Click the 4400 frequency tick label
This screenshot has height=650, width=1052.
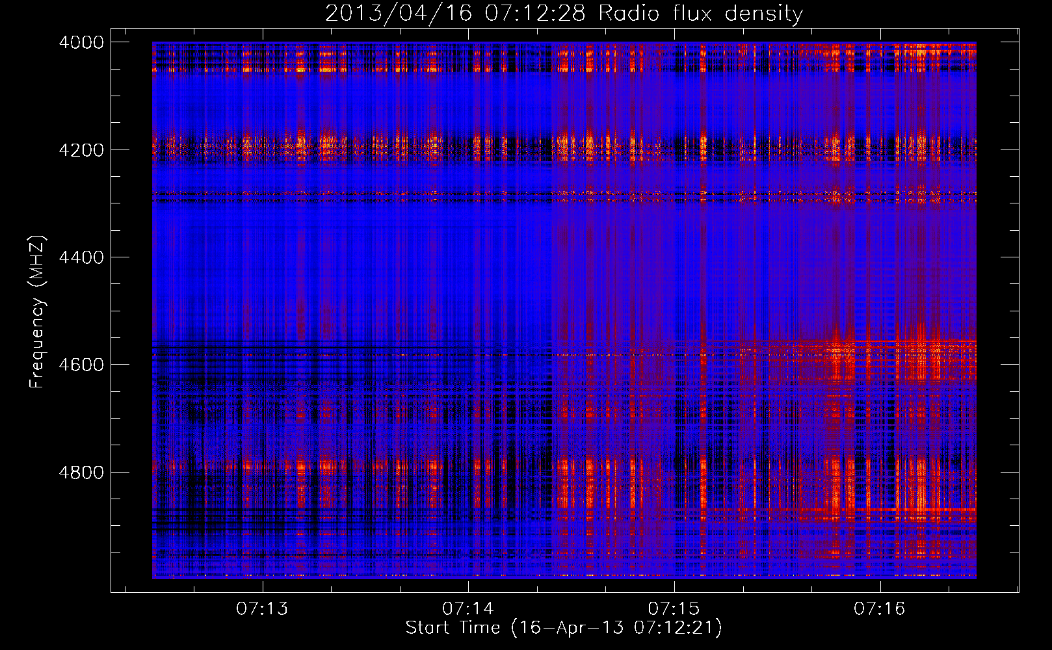[81, 257]
